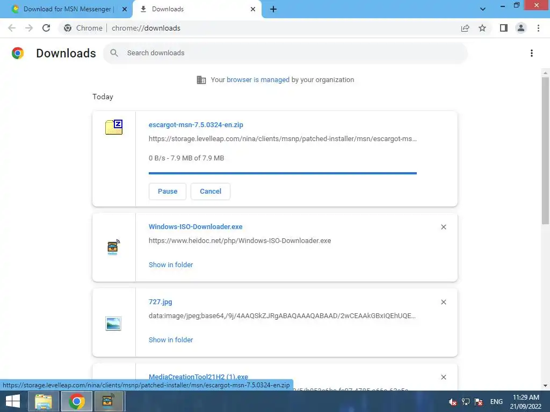Click the scrollbar up arrow
Viewport: 550px width, 412px height.
click(x=545, y=73)
